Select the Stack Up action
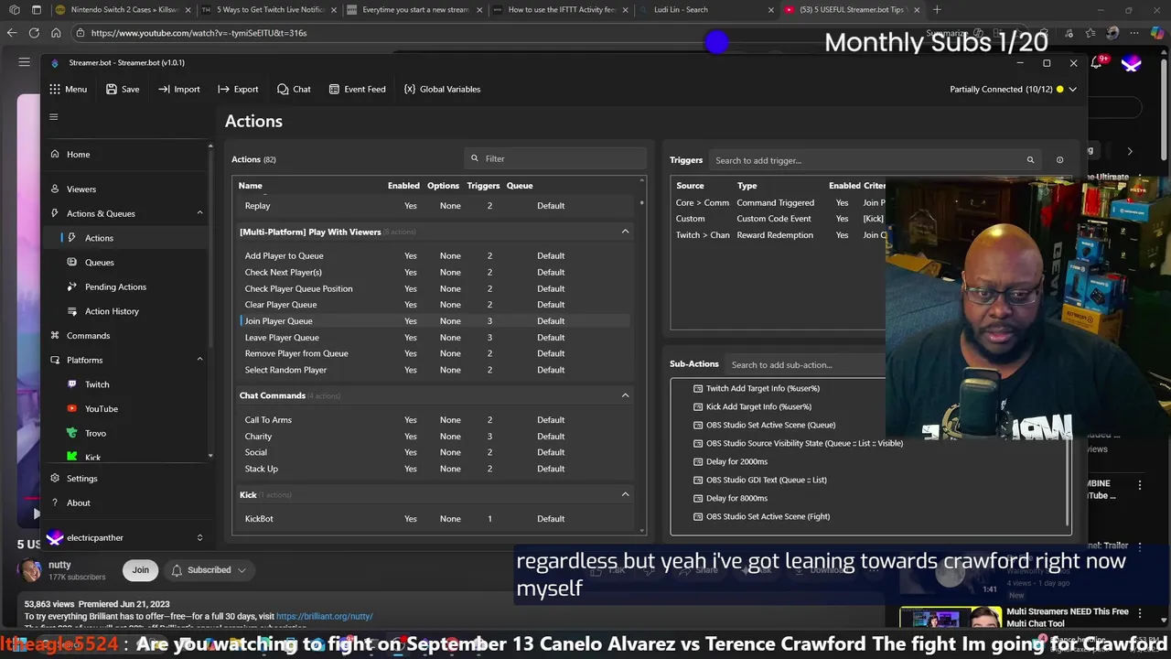 click(x=435, y=469)
